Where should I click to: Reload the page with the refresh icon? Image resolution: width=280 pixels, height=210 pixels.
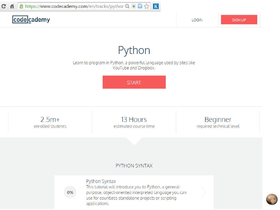pyautogui.click(x=4, y=6)
